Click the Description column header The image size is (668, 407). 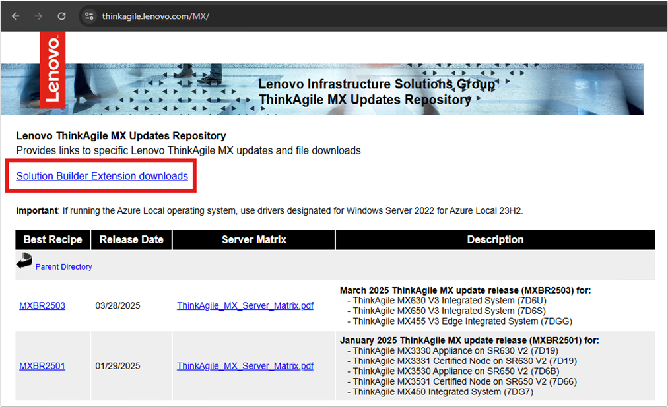click(496, 239)
